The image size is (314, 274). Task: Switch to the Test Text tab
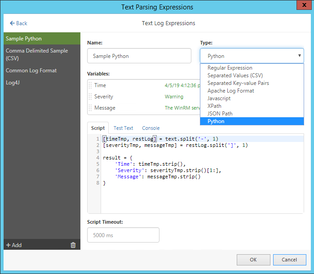click(x=124, y=128)
